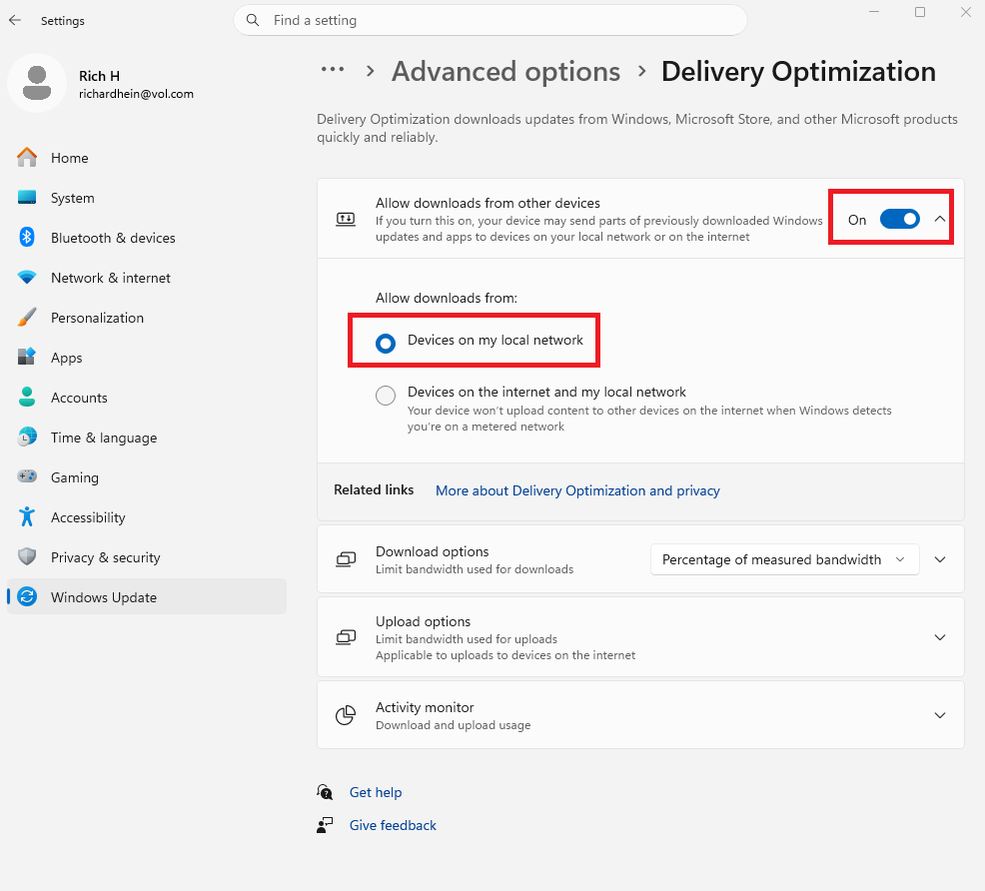Image resolution: width=985 pixels, height=891 pixels.
Task: Click the Delivery Optimization page title
Action: tap(798, 71)
